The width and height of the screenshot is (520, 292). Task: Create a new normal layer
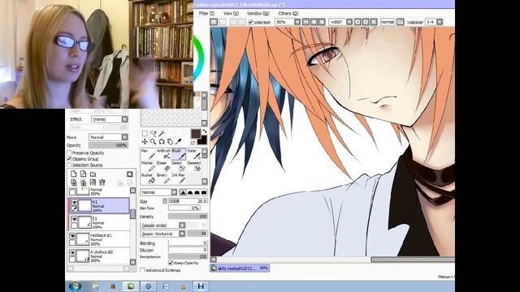point(74,174)
